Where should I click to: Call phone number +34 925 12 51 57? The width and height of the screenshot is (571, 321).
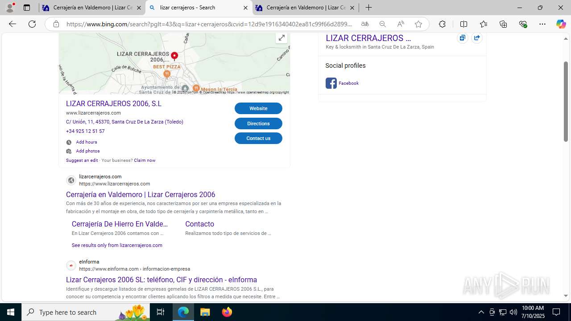pos(85,131)
